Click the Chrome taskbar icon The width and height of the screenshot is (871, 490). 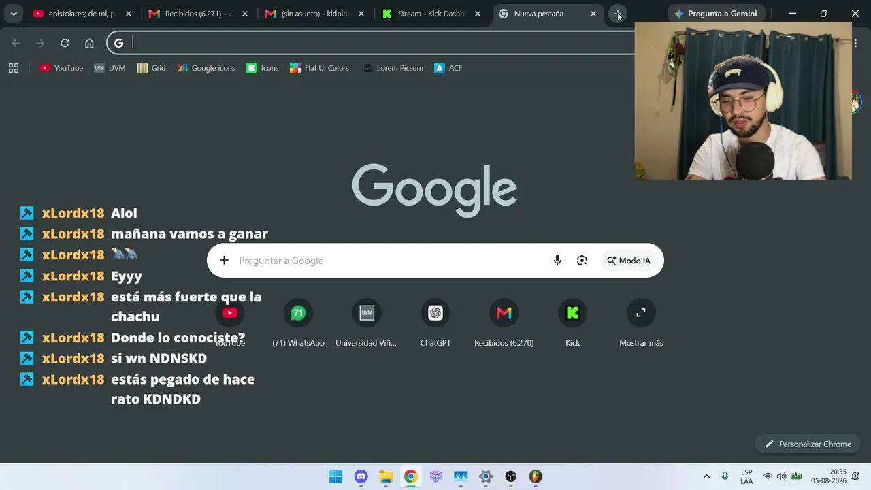tap(411, 476)
